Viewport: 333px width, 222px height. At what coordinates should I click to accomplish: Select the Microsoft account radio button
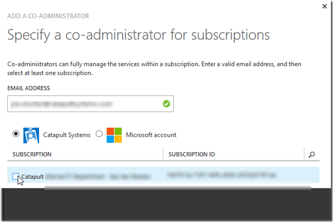99,134
